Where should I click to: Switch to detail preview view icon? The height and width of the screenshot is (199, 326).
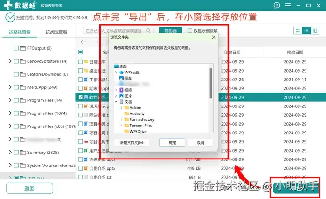pos(315,31)
